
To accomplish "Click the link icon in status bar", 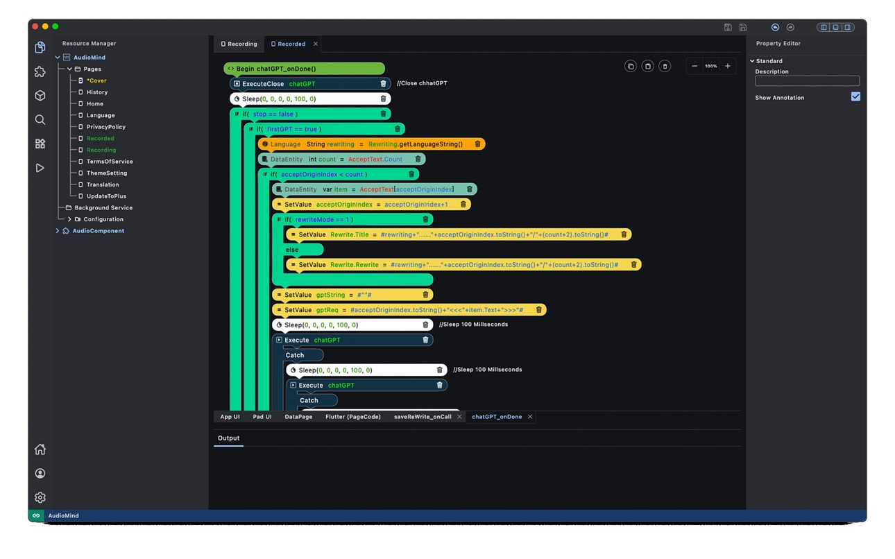I will 36,516.
